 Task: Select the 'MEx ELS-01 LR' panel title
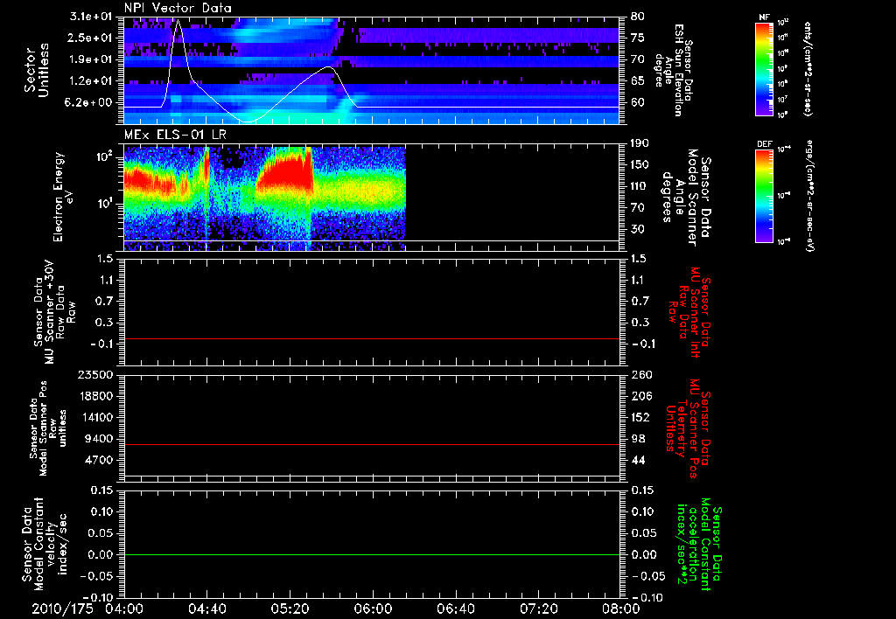175,136
